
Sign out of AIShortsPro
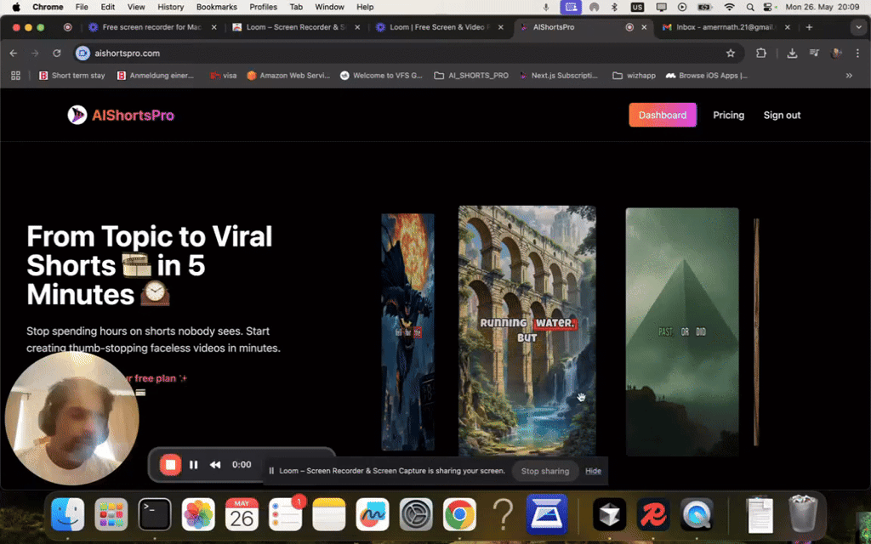coord(782,115)
